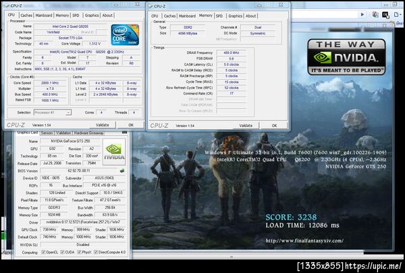Screen dimensions: 405x273
Task: Open Caches tab in left CPU-Z window
Action: (26, 16)
